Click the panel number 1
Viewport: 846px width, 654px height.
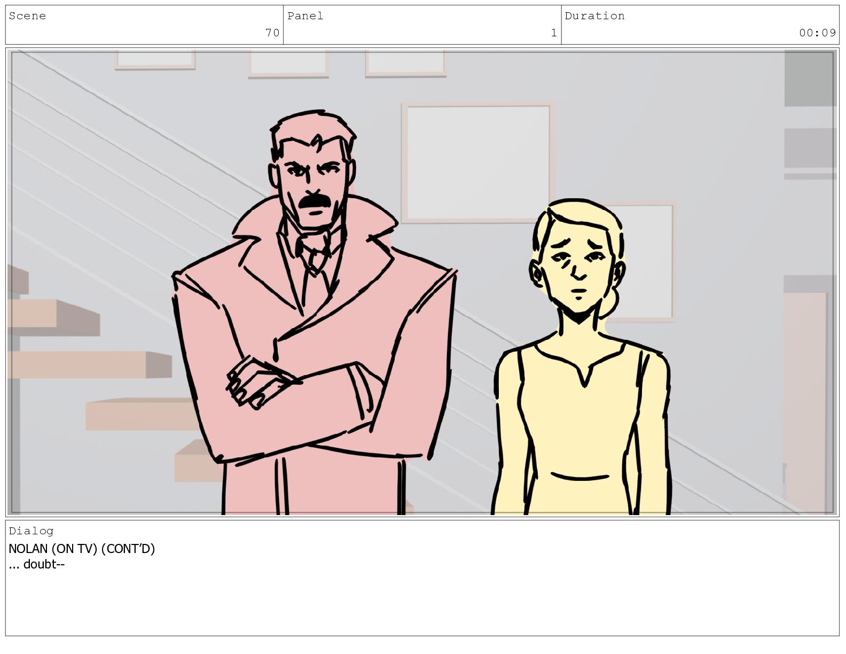point(554,33)
